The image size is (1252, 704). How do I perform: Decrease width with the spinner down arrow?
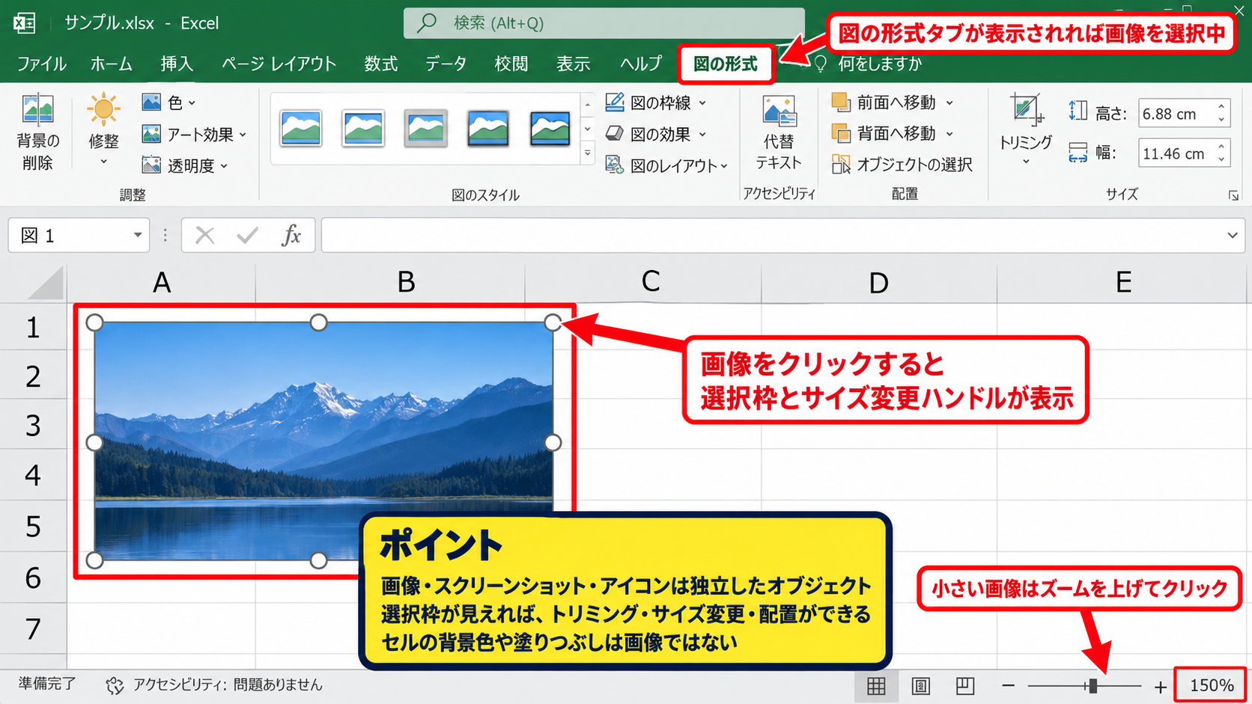1222,160
